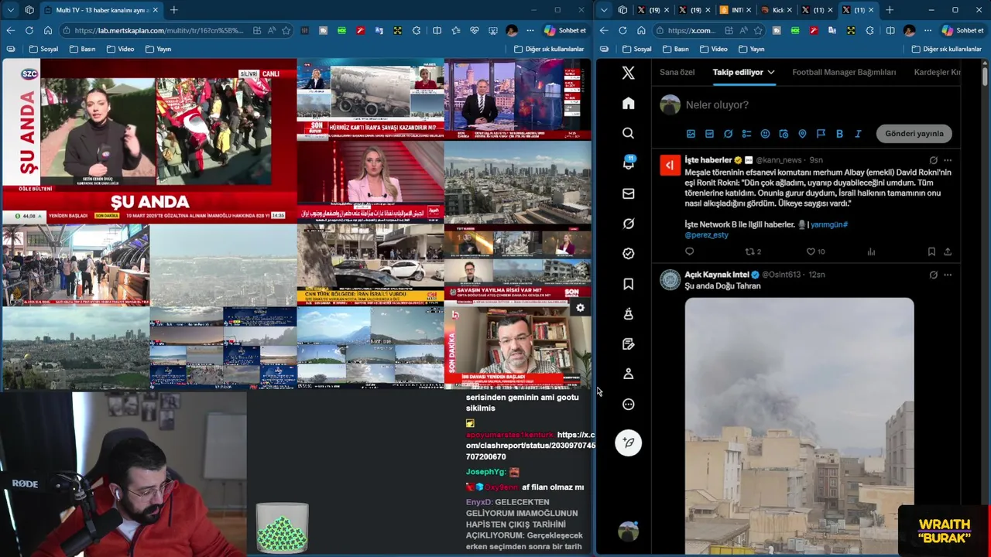
Task: Switch to Football Manager Bağımlıları tab
Action: point(844,72)
